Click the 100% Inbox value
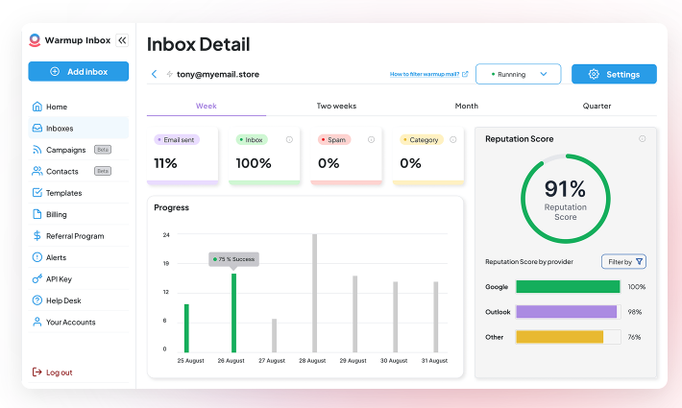This screenshot has width=682, height=408. click(254, 163)
